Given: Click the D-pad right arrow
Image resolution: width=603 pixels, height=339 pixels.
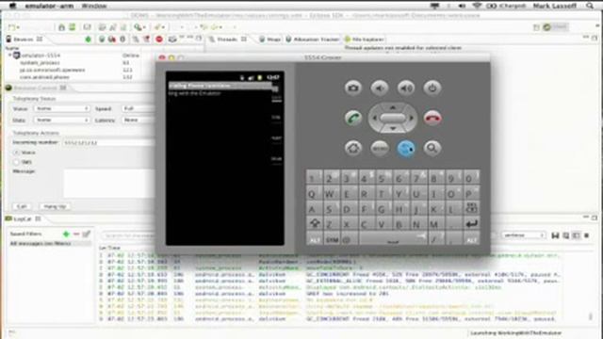Looking at the screenshot, I should (412, 118).
